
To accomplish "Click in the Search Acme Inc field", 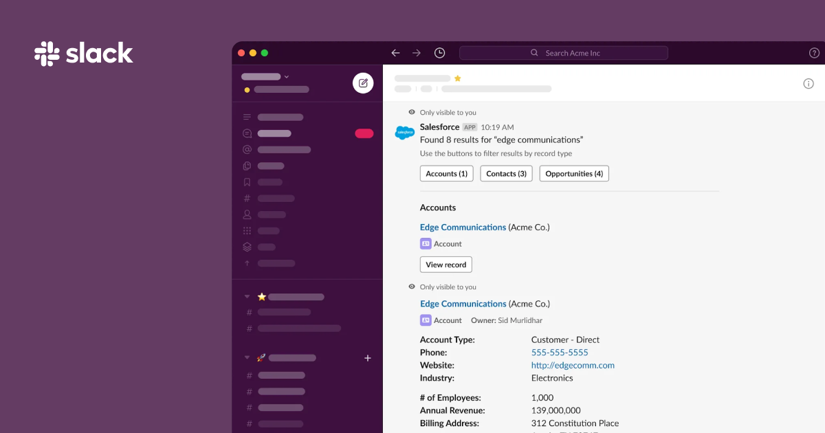I will click(x=564, y=53).
